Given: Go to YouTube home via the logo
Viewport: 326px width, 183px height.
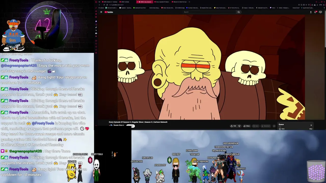Looking at the screenshot, I should pyautogui.click(x=108, y=12).
